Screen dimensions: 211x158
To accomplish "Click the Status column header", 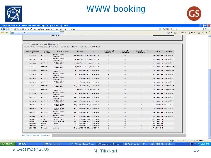I will [x=169, y=51].
